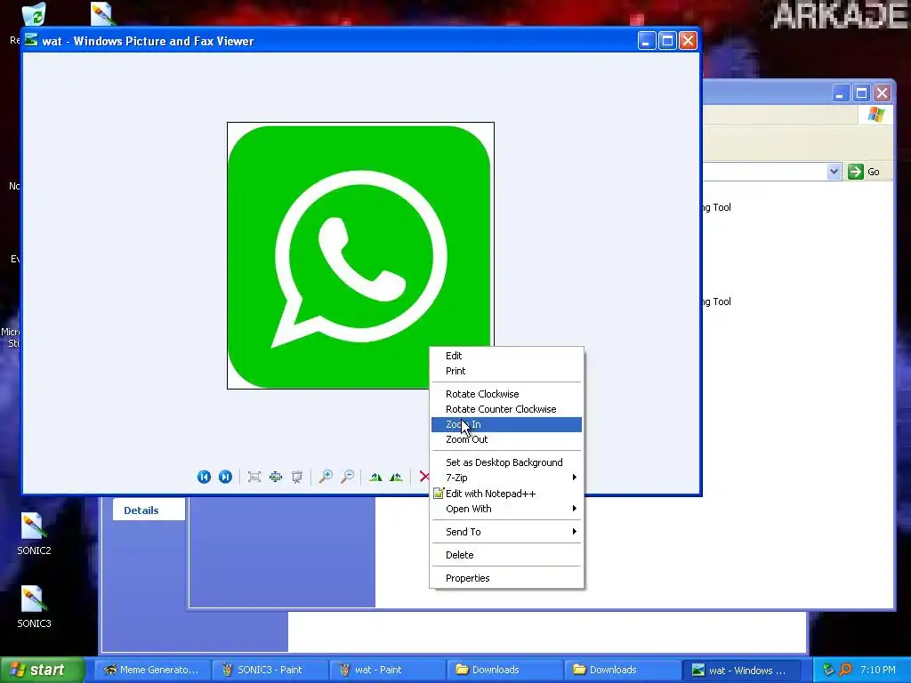Minimize the Picture and Fax Viewer window
The image size is (911, 683).
coord(646,41)
